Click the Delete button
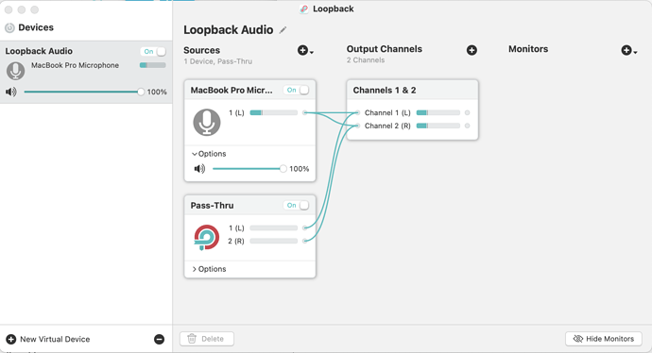Viewport: 652px width, 353px height. pos(207,339)
